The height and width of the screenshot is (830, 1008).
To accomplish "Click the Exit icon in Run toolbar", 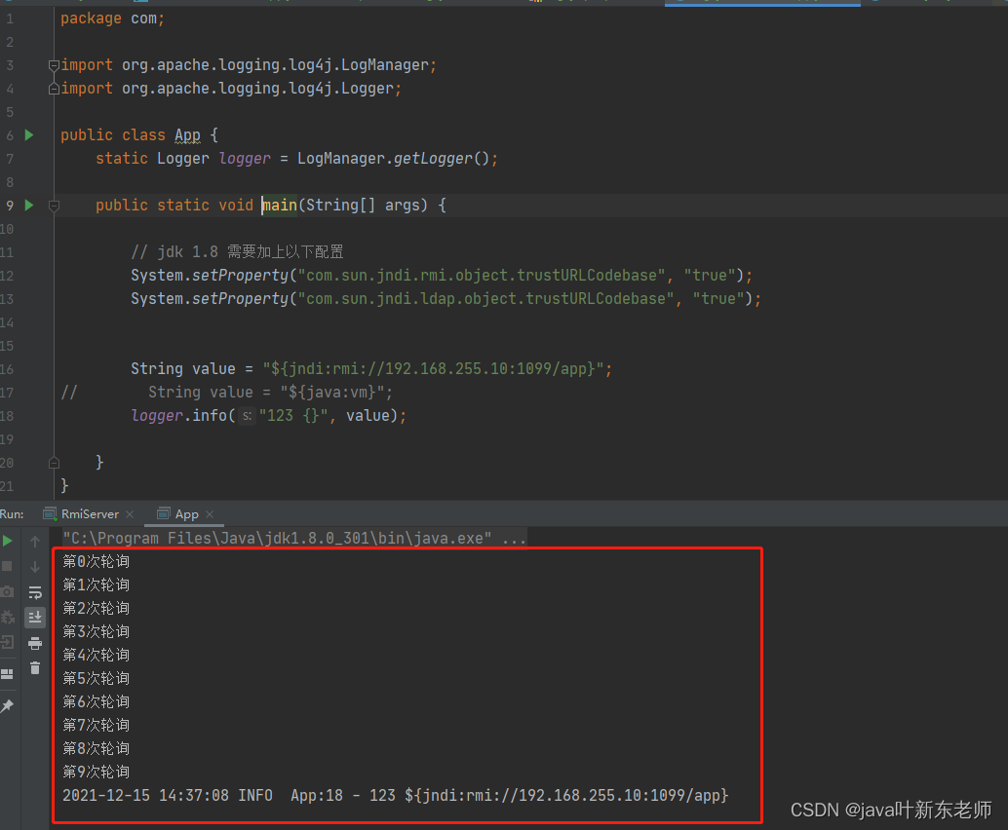I will tap(7, 642).
